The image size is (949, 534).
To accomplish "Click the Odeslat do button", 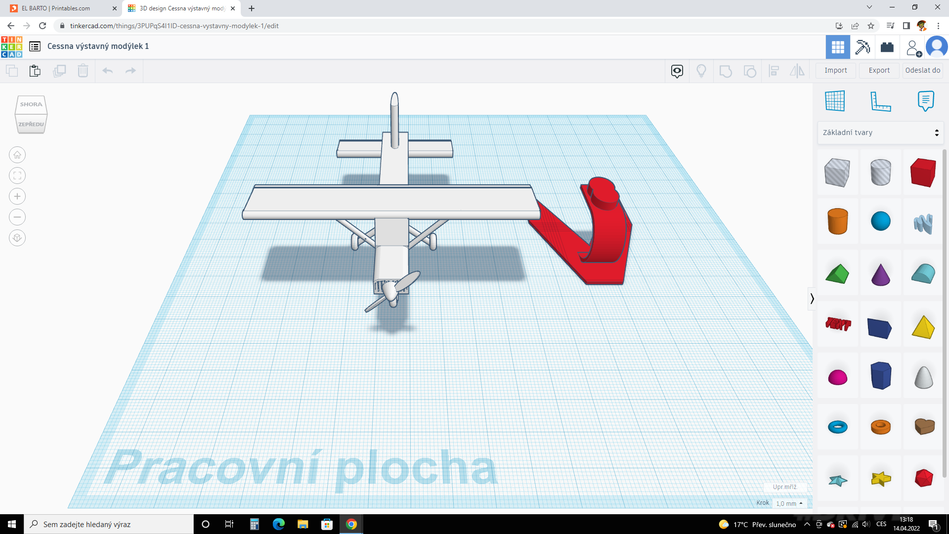I will (x=923, y=70).
